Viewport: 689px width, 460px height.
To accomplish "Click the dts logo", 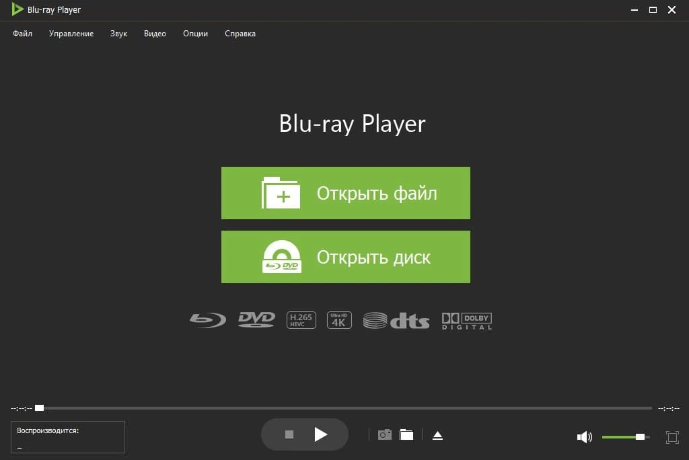I will point(396,321).
